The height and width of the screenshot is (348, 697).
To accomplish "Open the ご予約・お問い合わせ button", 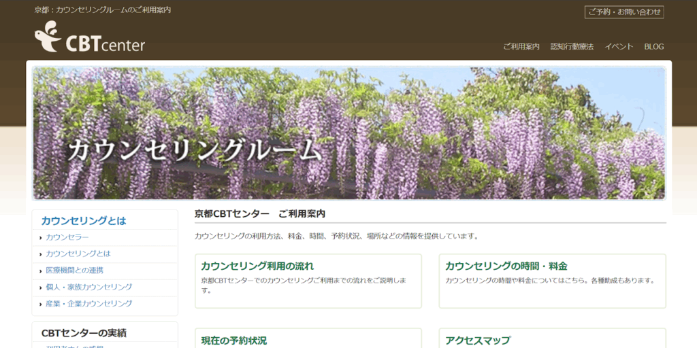I will pos(623,12).
